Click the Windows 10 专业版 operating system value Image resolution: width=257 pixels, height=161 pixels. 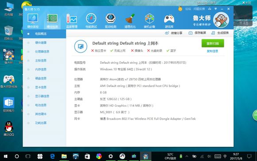click(126, 69)
